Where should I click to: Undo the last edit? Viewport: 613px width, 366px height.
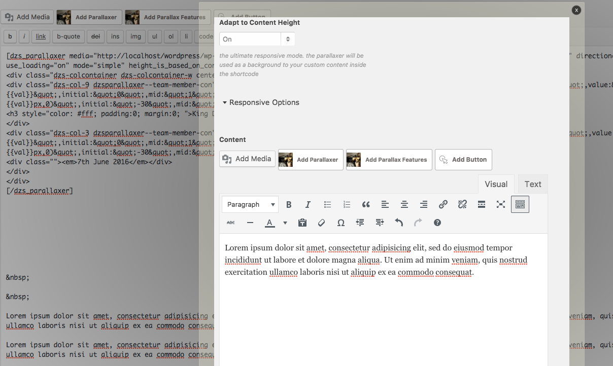click(399, 223)
